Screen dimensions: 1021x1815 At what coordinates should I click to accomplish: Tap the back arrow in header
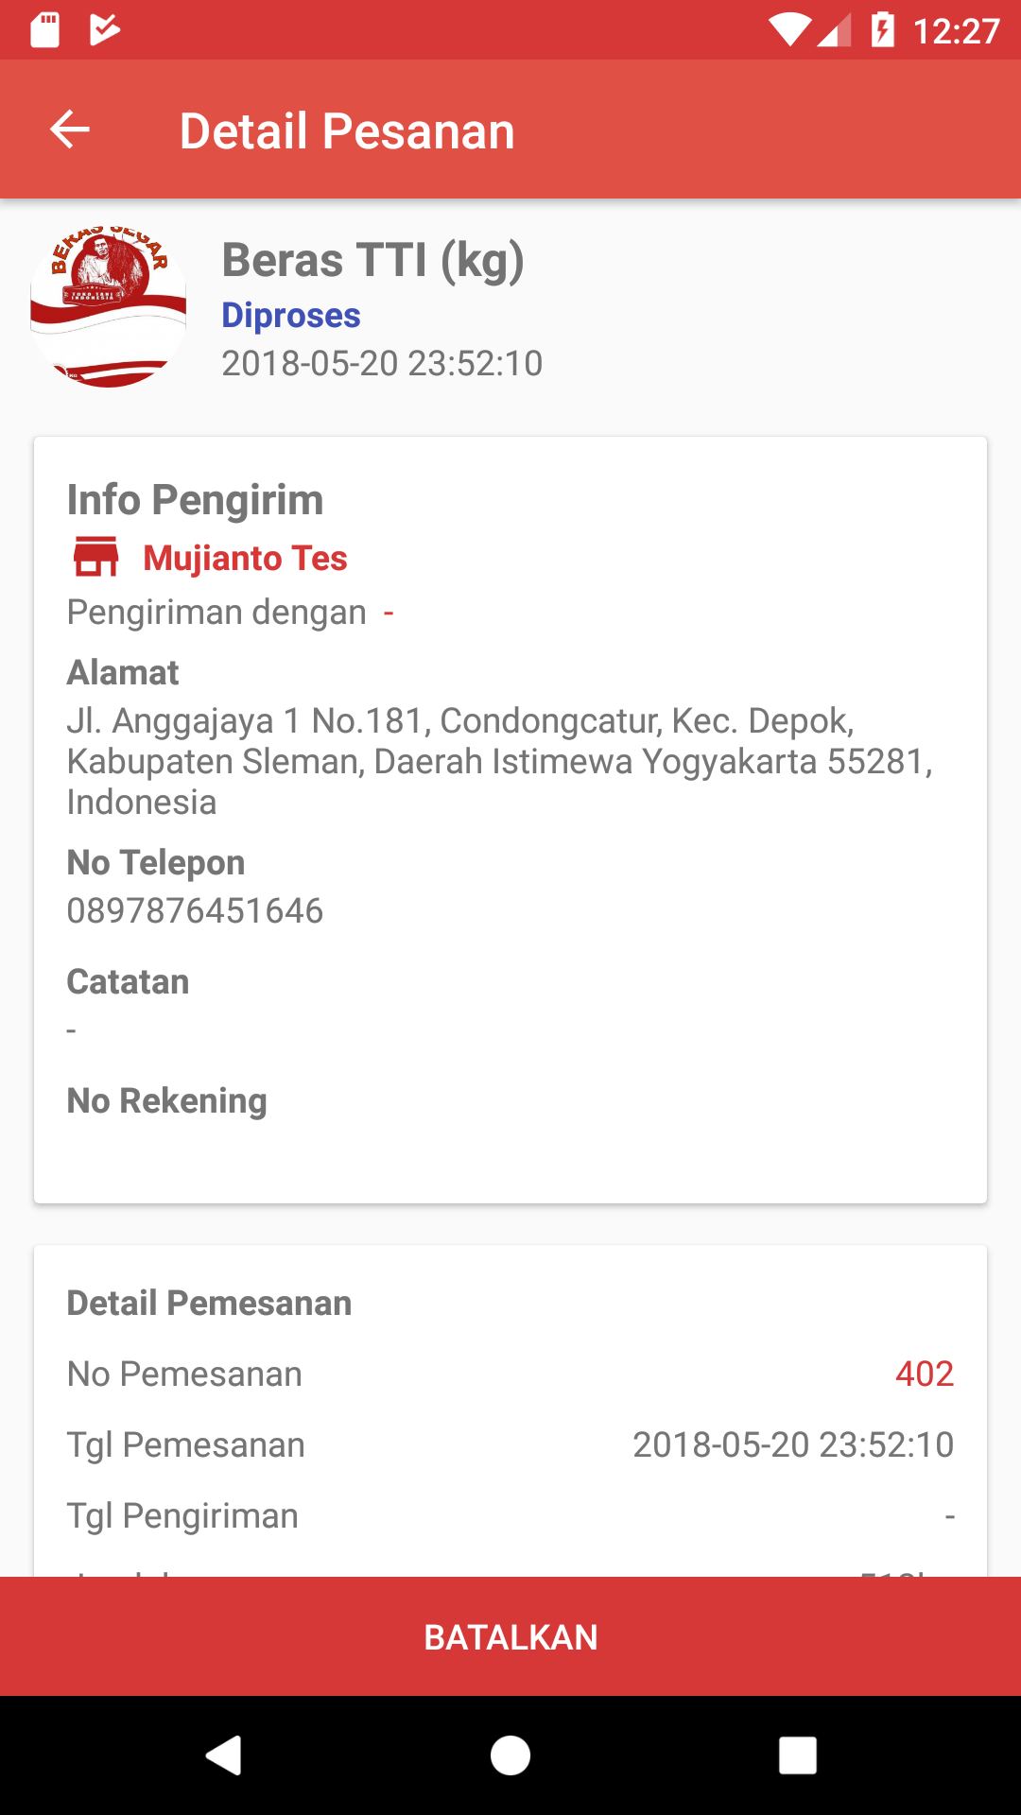tap(70, 130)
